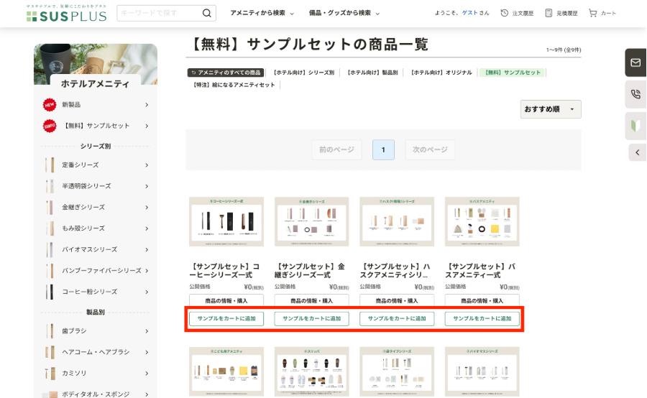This screenshot has height=398, width=647.
Task: Open the order history clock icon
Action: point(504,13)
